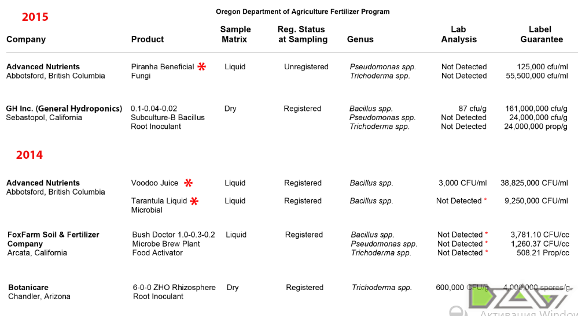The image size is (578, 316).
Task: Click small asterisk after FoxFarm Pseudomonas Not Detected
Action: click(487, 243)
